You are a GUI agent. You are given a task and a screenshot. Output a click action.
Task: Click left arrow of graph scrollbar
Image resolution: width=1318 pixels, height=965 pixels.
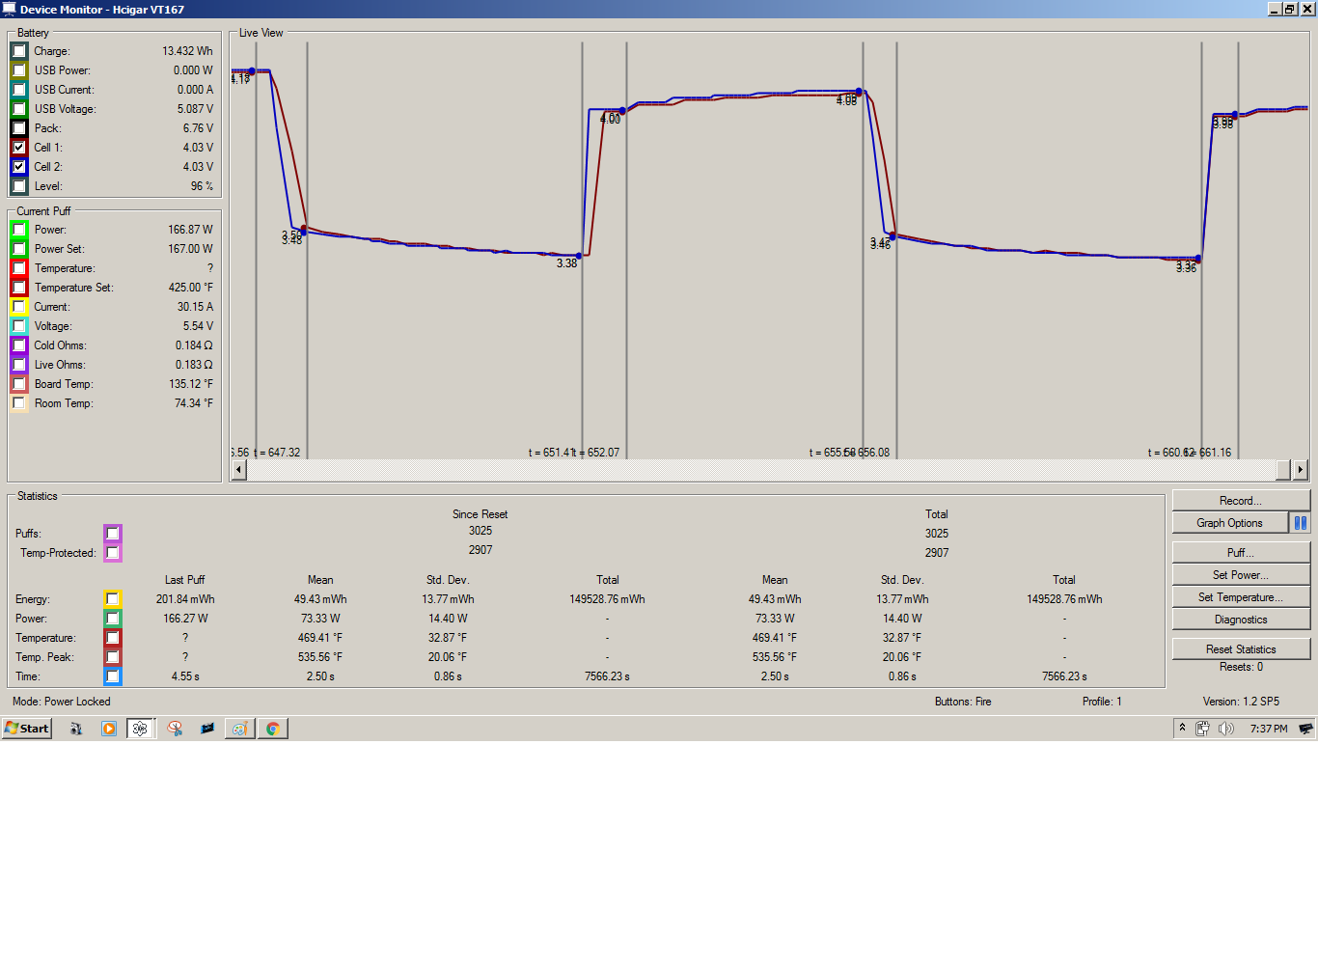pyautogui.click(x=239, y=470)
